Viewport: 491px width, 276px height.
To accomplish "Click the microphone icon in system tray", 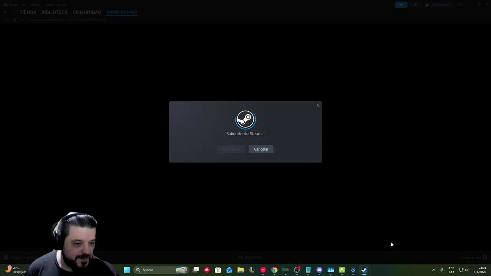I will [x=442, y=270].
